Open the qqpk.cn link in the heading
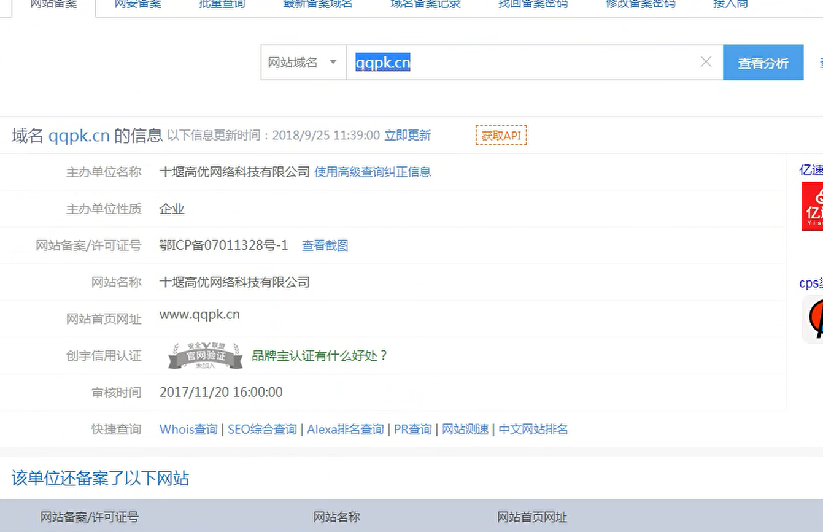This screenshot has width=823, height=532. point(79,136)
